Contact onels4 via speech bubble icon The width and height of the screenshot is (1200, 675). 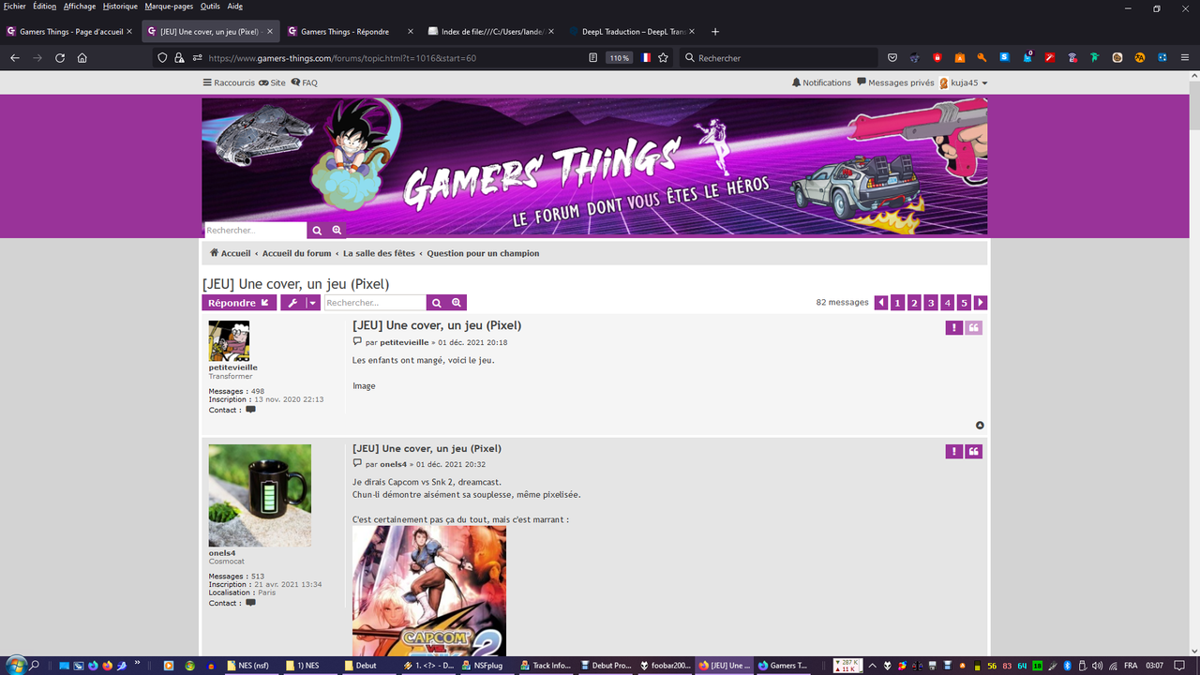click(x=250, y=603)
